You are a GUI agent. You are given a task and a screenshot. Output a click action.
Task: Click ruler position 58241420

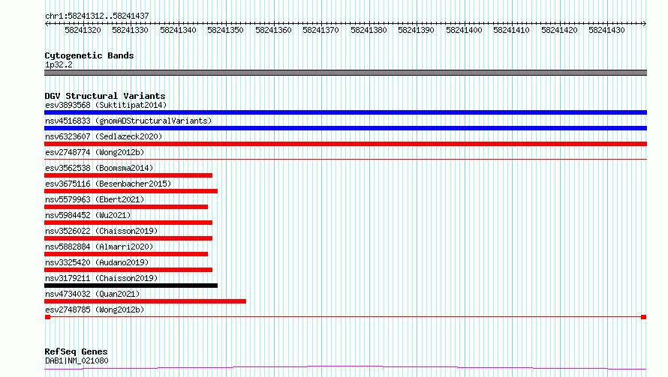click(559, 30)
